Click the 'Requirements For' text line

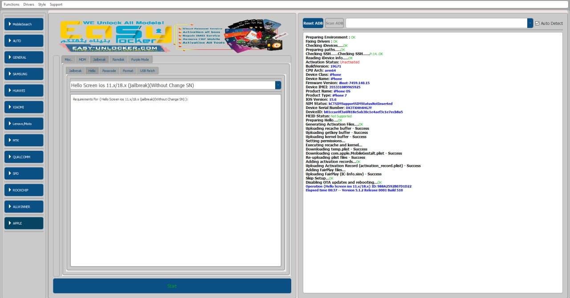[130, 99]
